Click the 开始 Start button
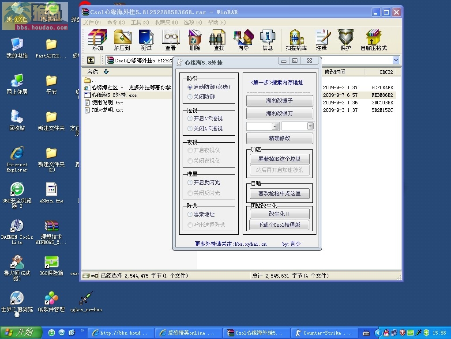 tap(21, 333)
